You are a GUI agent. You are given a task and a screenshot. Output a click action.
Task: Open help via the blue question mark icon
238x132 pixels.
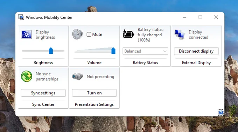tap(221, 112)
